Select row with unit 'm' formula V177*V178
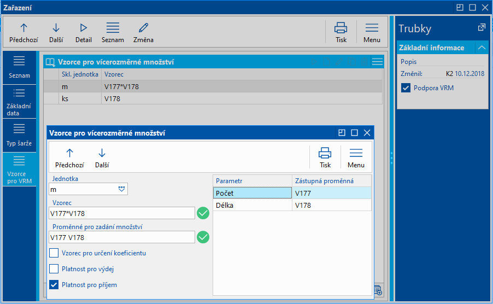The height and width of the screenshot is (304, 493). click(213, 86)
